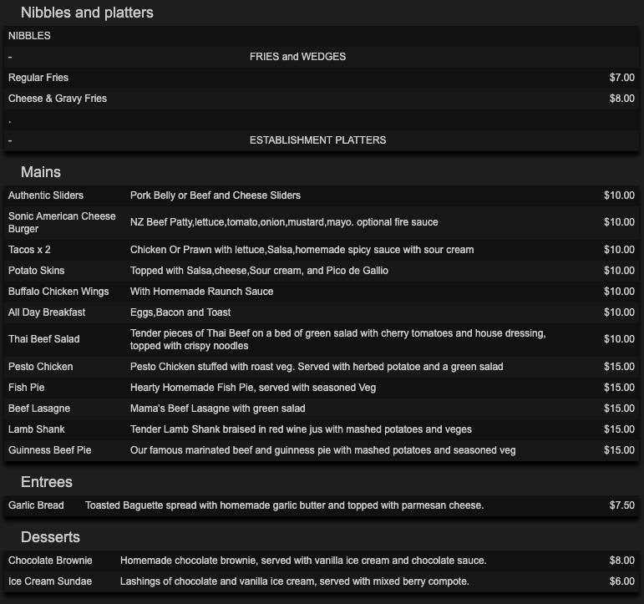Click the Tacos x 2 description text
The height and width of the screenshot is (604, 644).
[302, 250]
